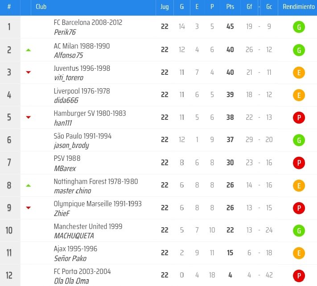Click green G badge for FC Barcelona
Viewport: 317px width, 286px height.
(x=299, y=27)
